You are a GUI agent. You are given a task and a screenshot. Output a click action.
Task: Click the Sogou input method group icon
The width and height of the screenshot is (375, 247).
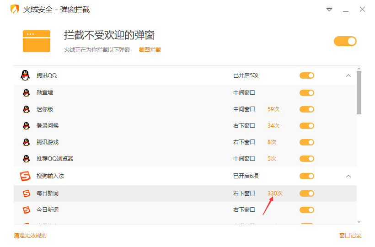click(x=25, y=176)
